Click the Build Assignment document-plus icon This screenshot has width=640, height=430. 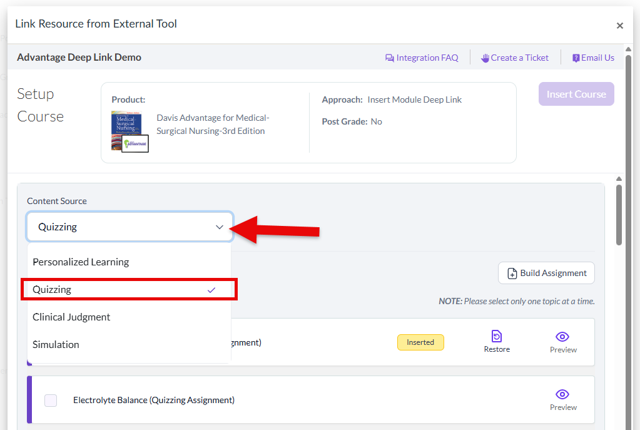point(512,274)
